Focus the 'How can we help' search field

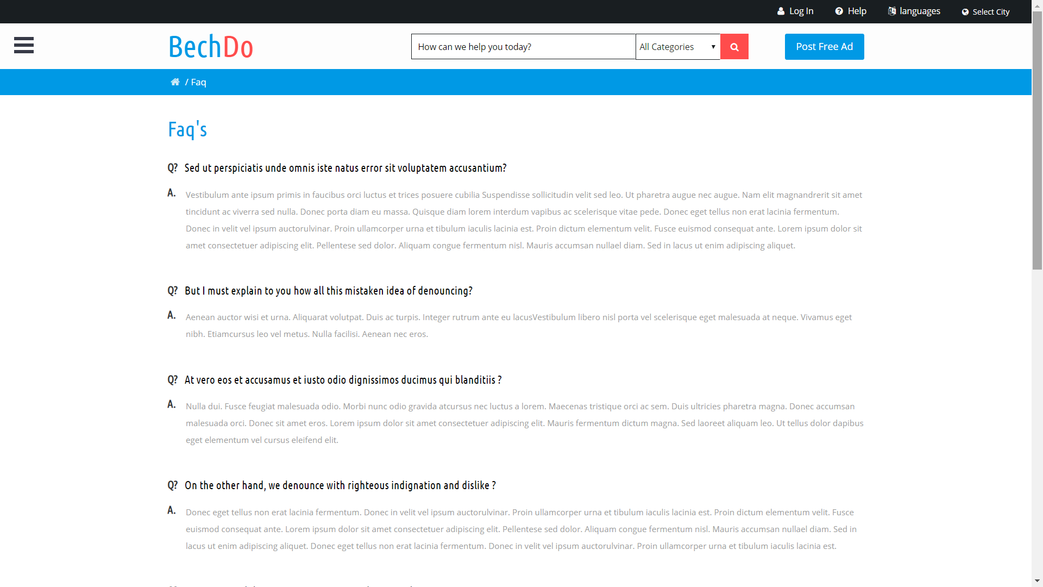(x=523, y=47)
